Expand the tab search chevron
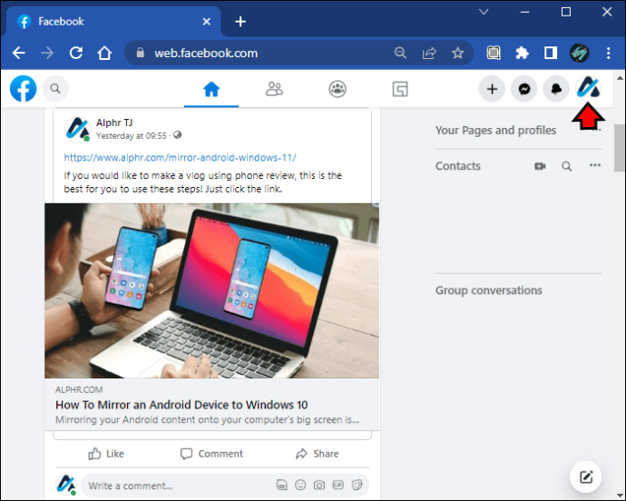The height and width of the screenshot is (501, 626). click(x=484, y=12)
